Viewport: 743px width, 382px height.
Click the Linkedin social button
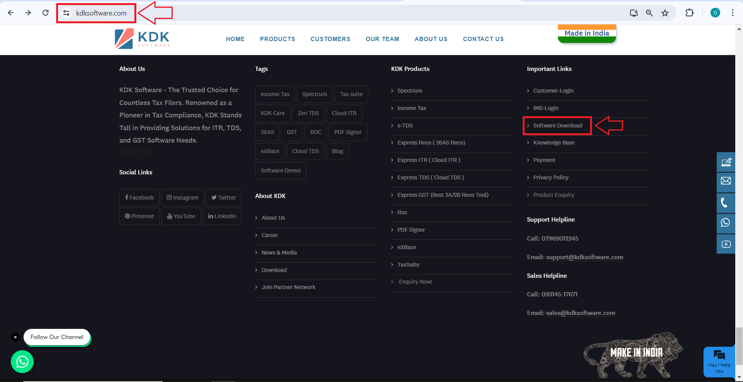(222, 216)
